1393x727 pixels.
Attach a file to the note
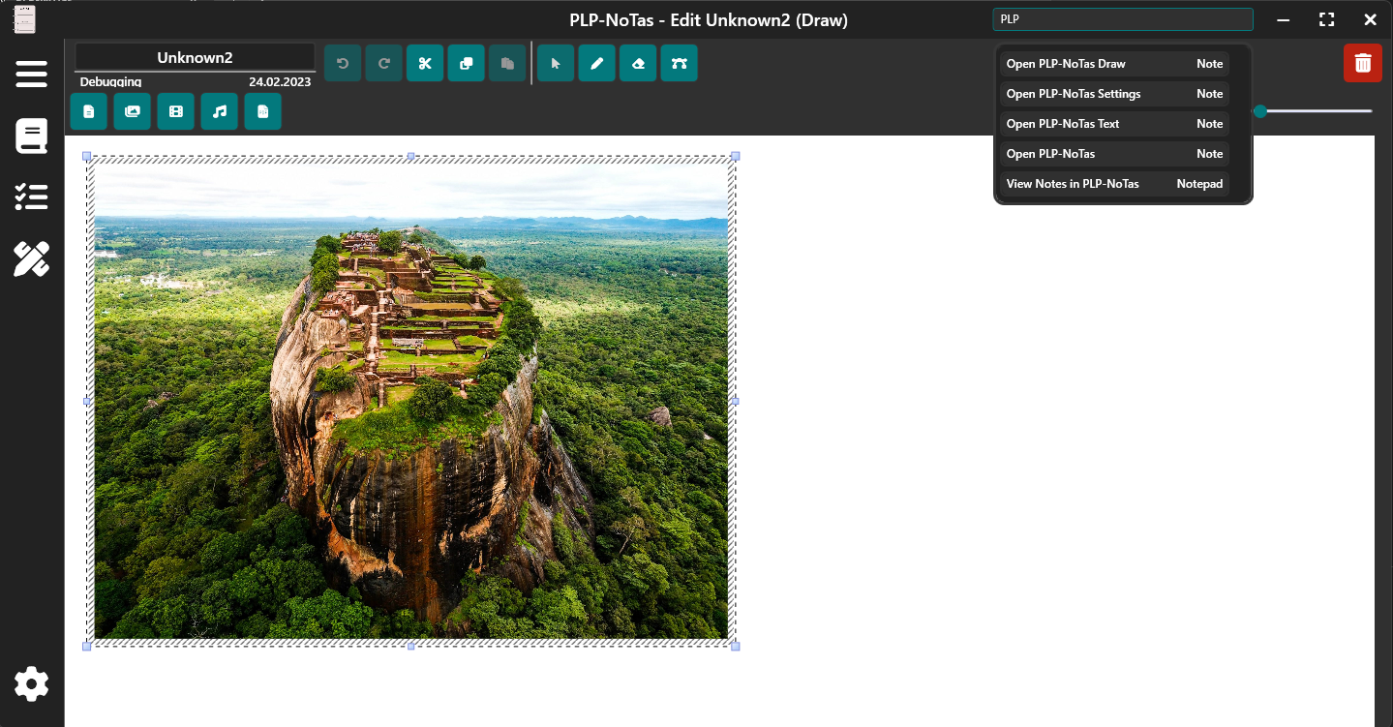point(262,111)
